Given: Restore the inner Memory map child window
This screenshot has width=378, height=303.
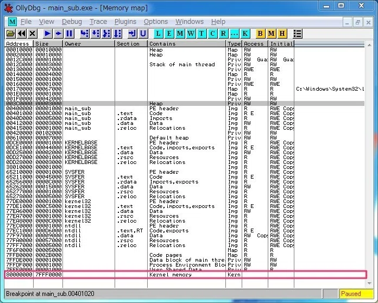Looking at the screenshot, I should point(357,22).
